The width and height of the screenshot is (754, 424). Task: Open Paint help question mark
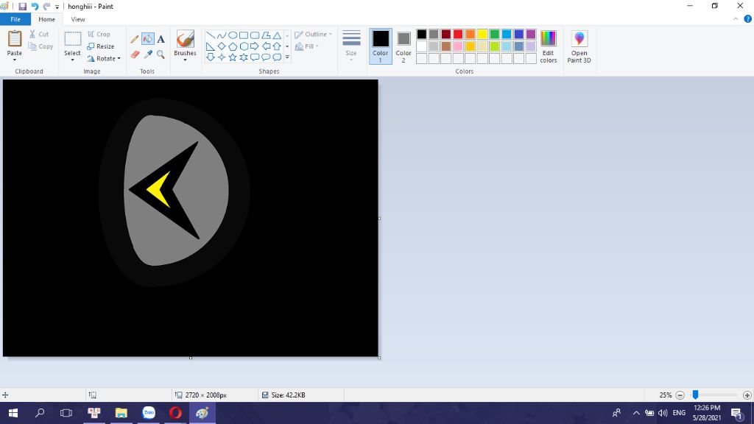pos(748,19)
